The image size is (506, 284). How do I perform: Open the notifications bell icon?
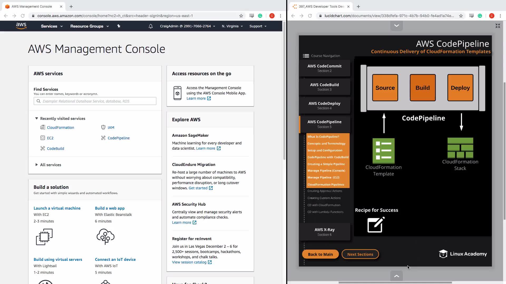click(150, 26)
